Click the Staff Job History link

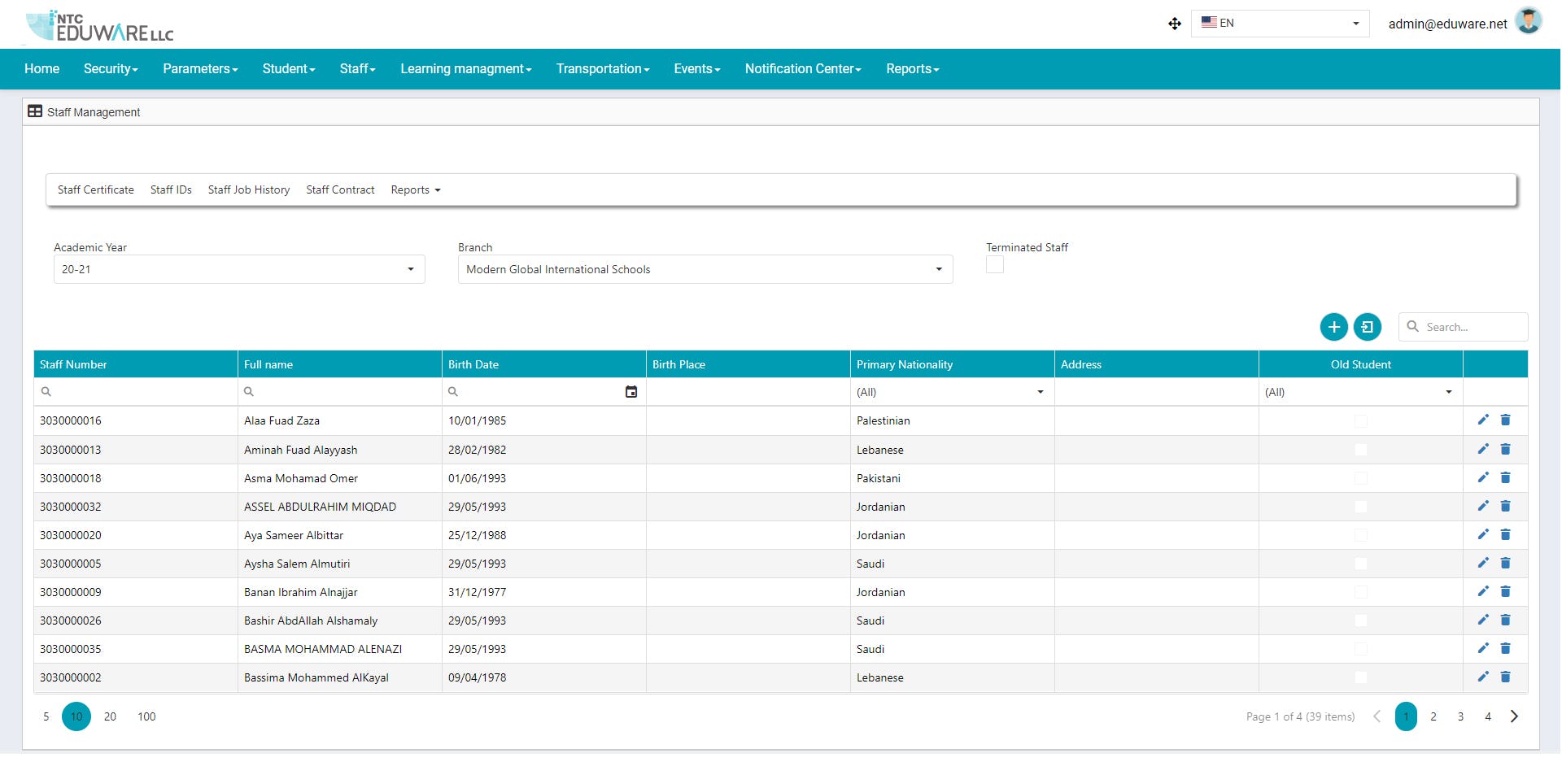(248, 189)
